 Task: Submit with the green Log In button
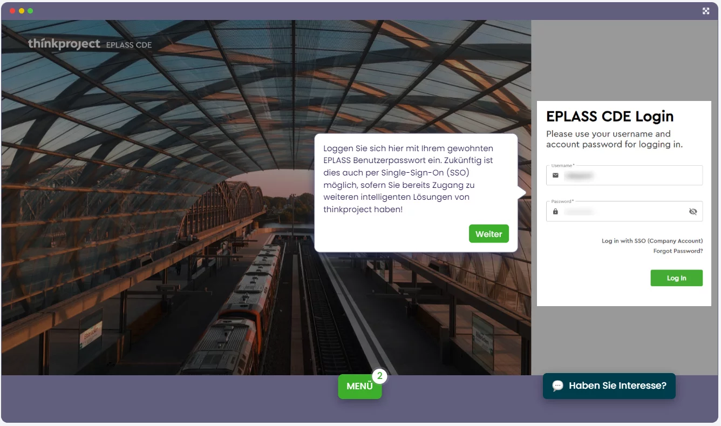point(677,278)
